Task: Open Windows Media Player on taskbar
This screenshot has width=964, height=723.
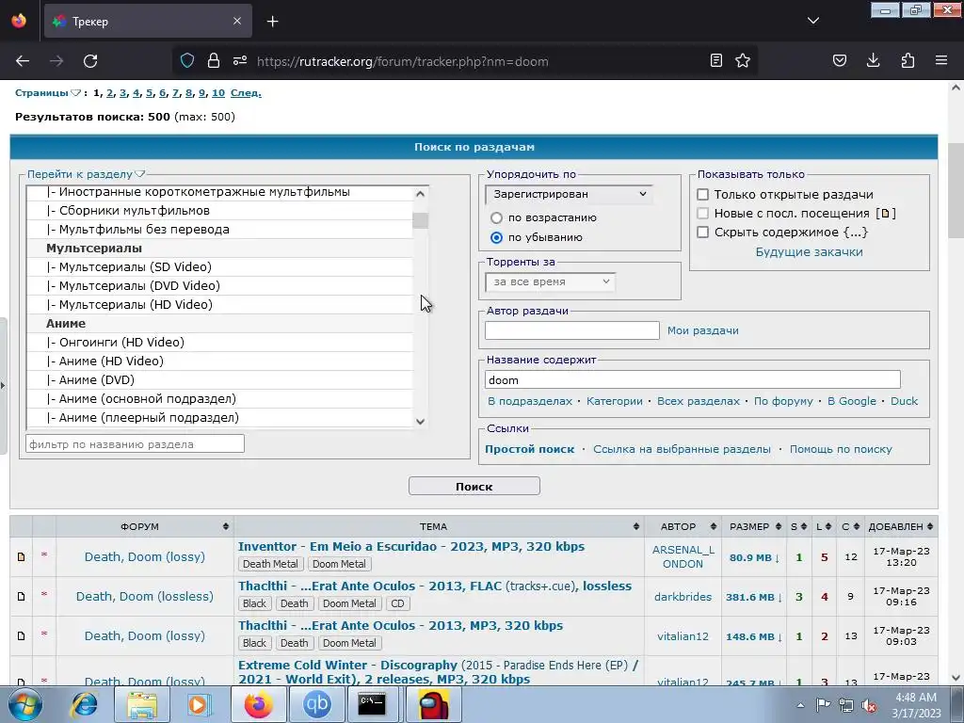Action: 199,704
